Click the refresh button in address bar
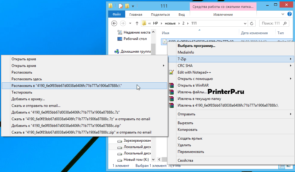The width and height of the screenshot is (295, 172). (x=251, y=23)
